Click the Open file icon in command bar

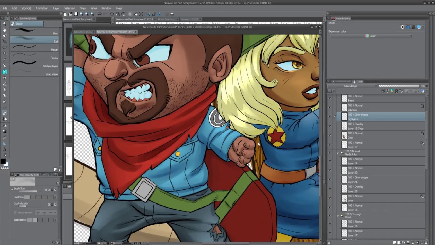[x=70, y=14]
